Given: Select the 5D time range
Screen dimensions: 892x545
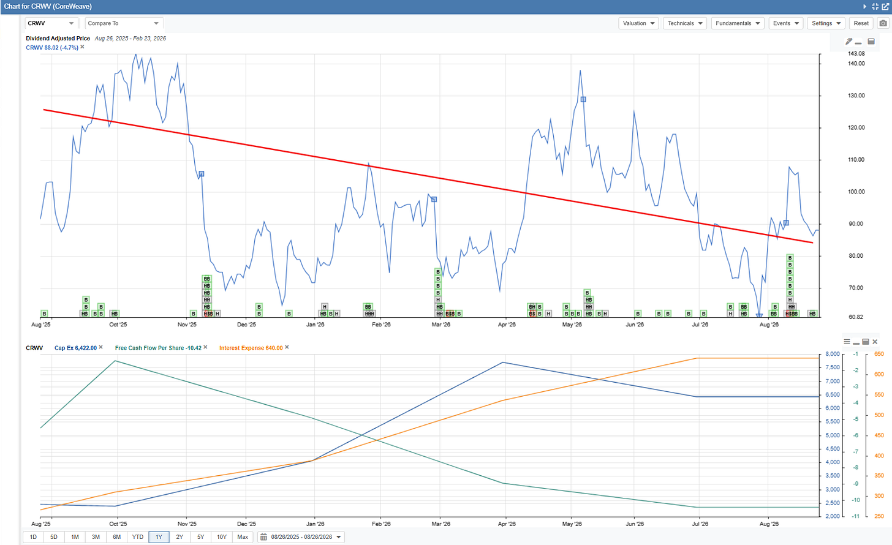Looking at the screenshot, I should pyautogui.click(x=54, y=537).
